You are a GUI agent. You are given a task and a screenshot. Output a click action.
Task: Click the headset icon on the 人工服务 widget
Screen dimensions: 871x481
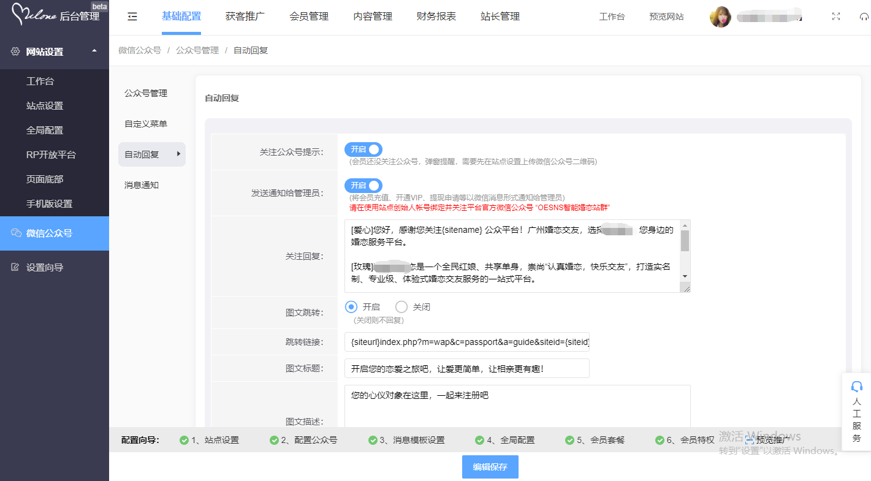point(857,386)
